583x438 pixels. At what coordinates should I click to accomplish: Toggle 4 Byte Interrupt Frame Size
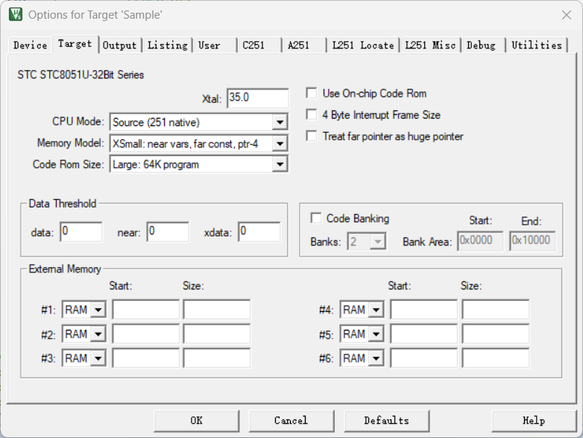(312, 115)
